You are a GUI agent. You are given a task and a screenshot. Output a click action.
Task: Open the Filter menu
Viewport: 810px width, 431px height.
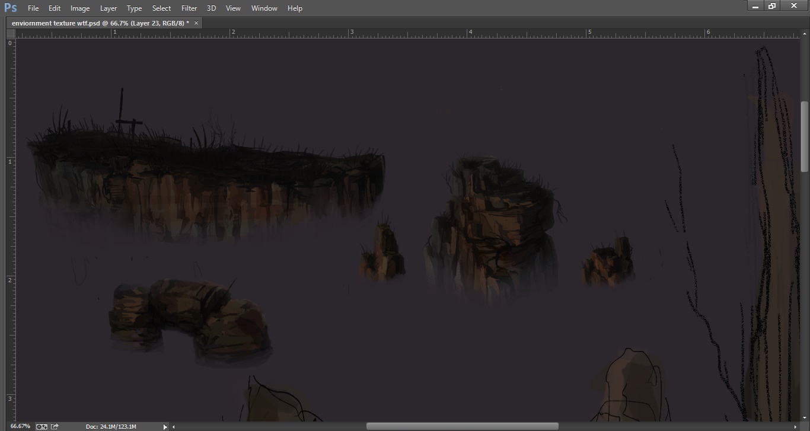click(189, 8)
